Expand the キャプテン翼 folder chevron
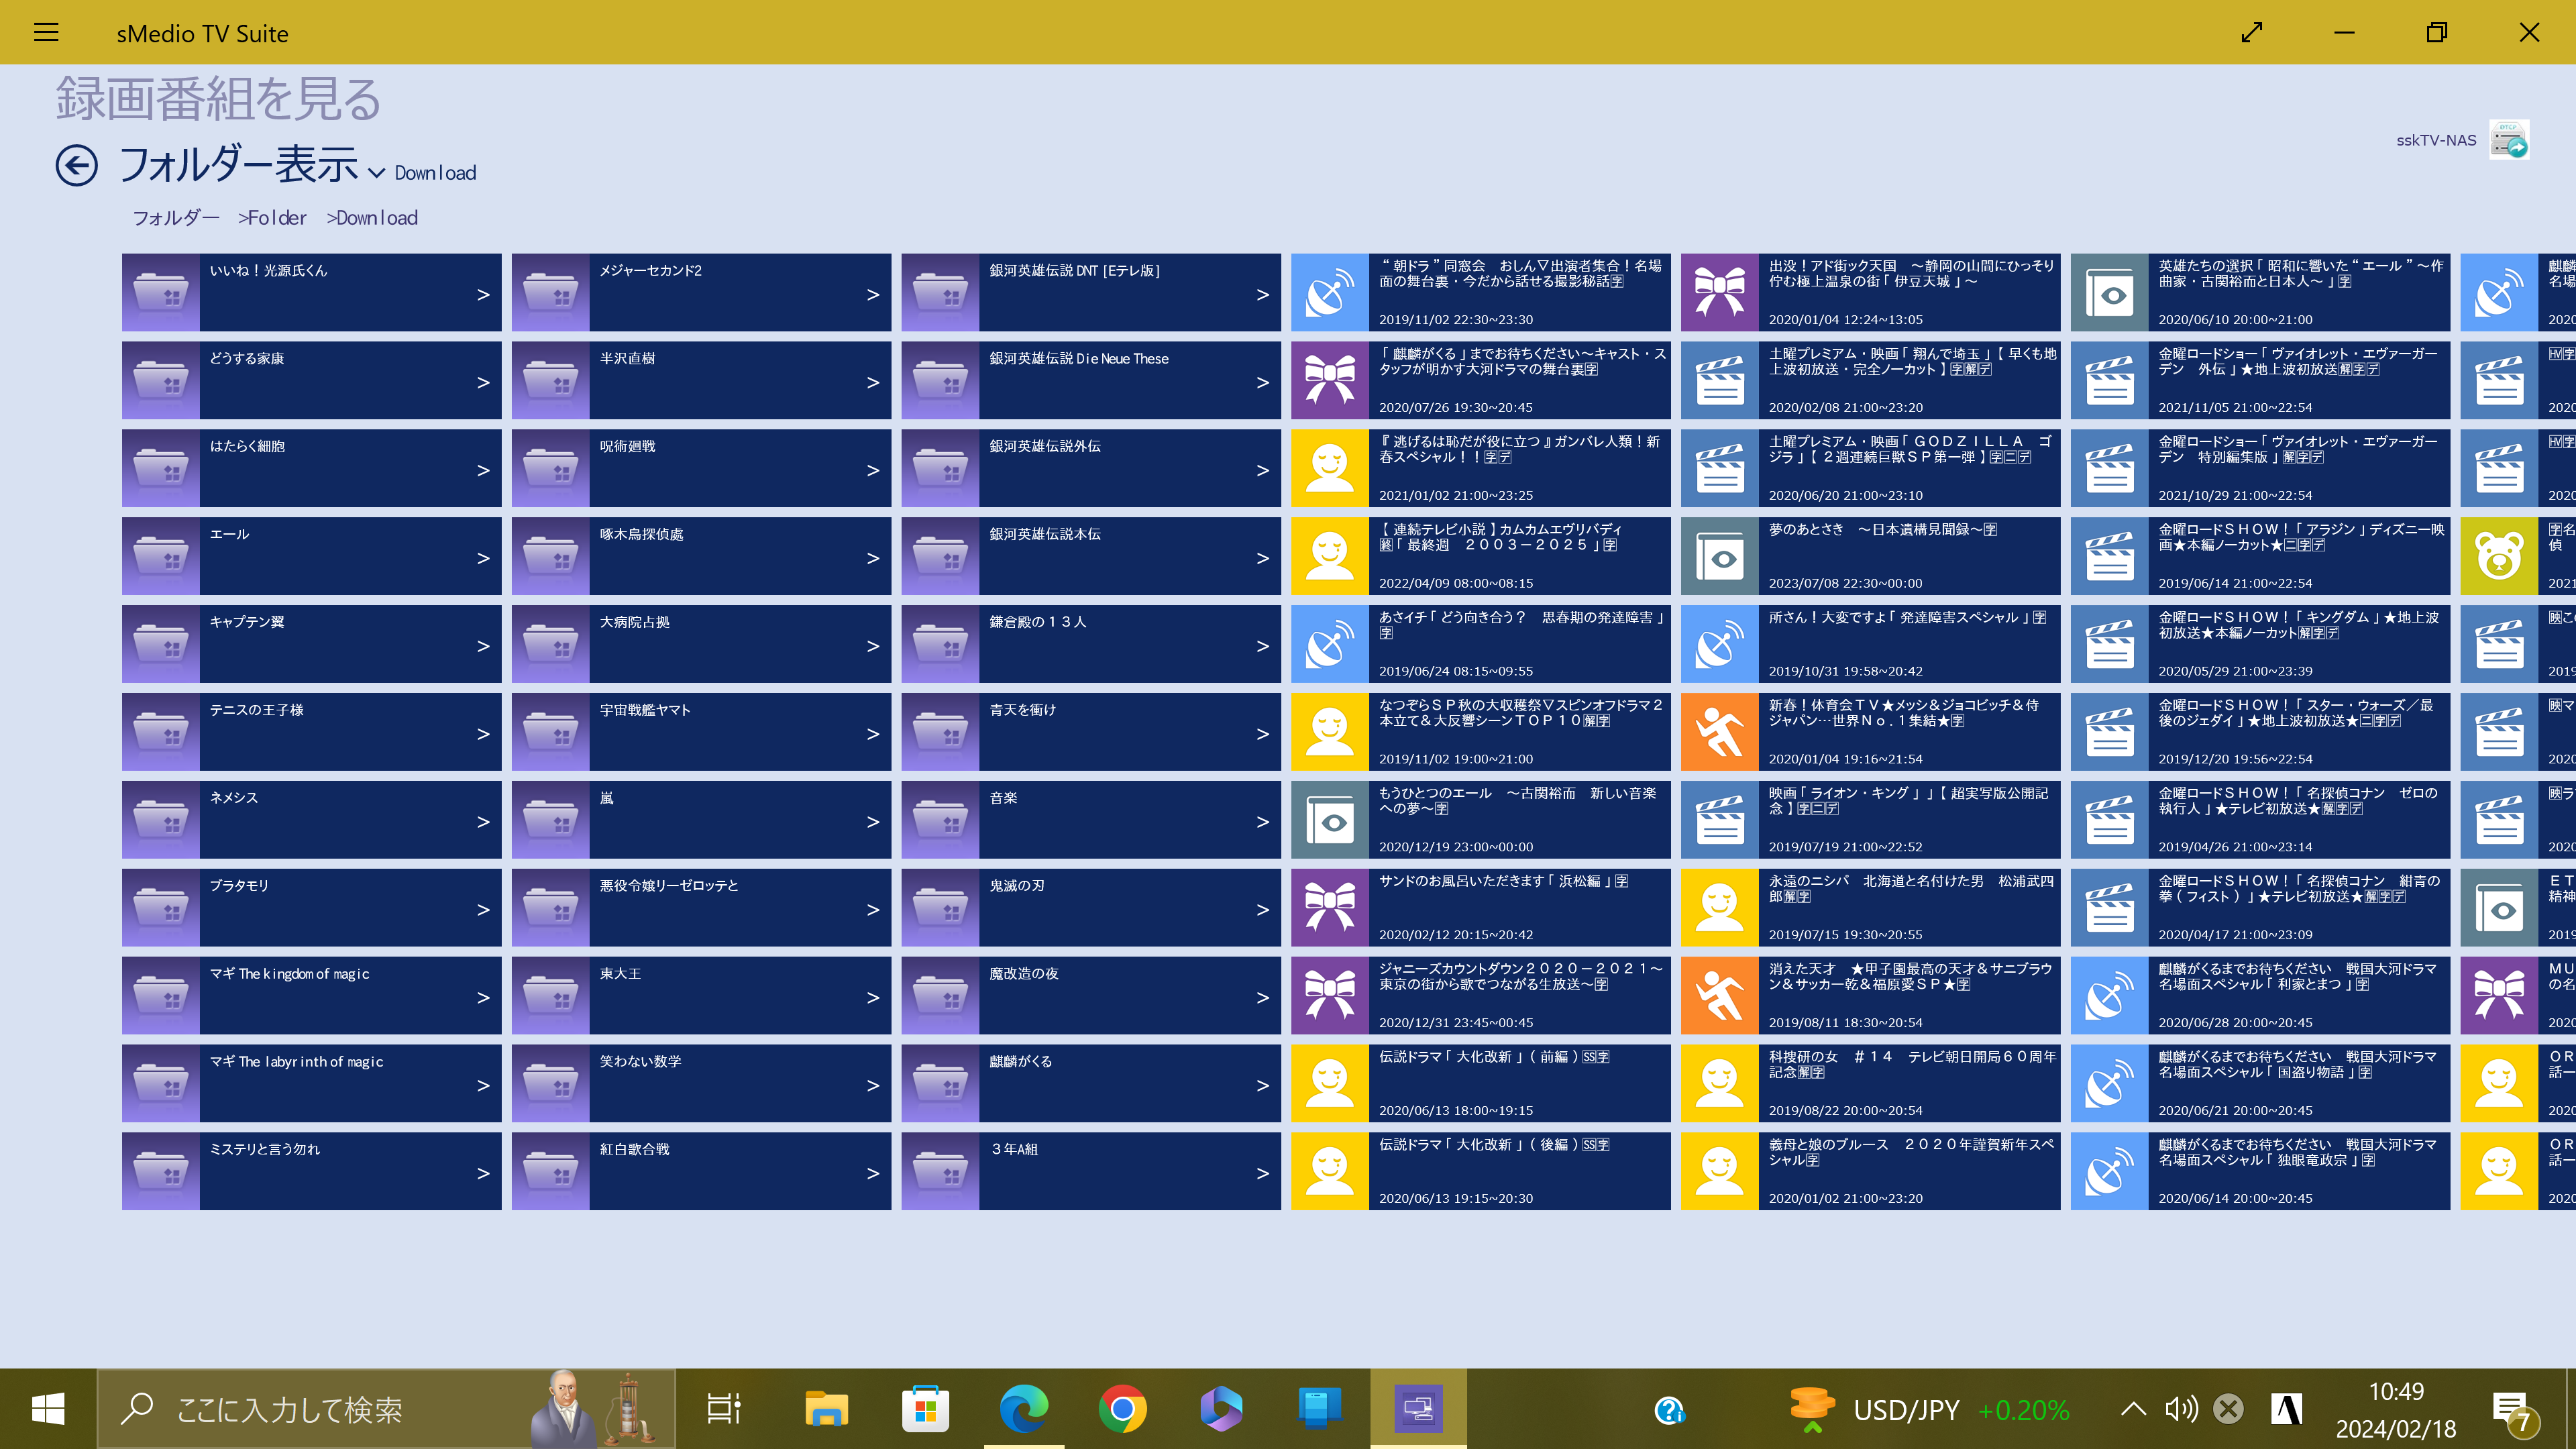Viewport: 2576px width, 1449px height. point(483,646)
